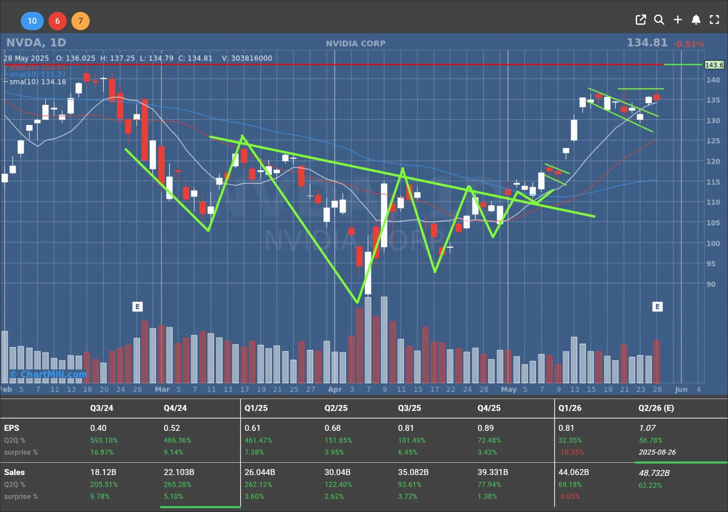Click Sales value 44.062B
Screen dimensions: 728x512
point(573,472)
